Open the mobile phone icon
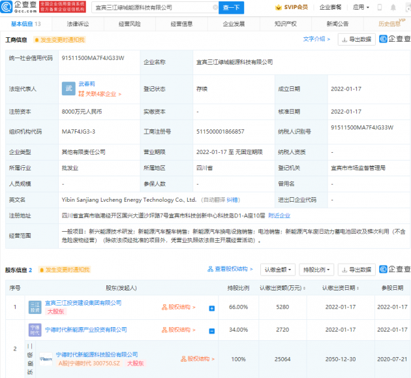Viewport: 411px width, 378px height. pyautogui.click(x=379, y=7)
